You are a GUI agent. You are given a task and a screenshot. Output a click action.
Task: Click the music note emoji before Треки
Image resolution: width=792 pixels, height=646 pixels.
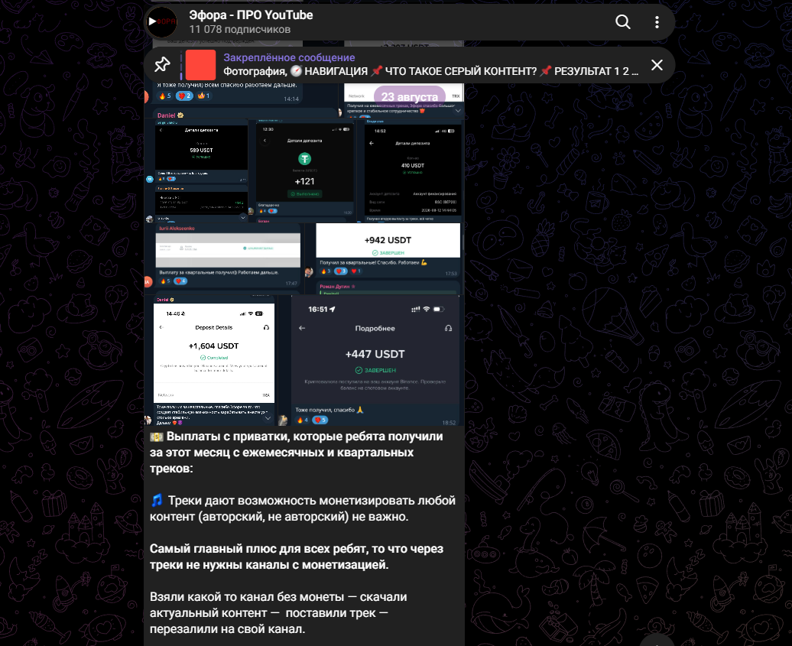tap(157, 501)
